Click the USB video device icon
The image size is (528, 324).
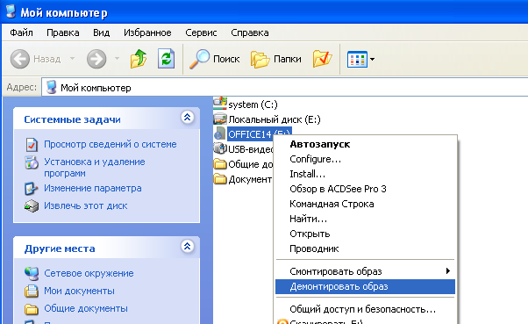220,148
